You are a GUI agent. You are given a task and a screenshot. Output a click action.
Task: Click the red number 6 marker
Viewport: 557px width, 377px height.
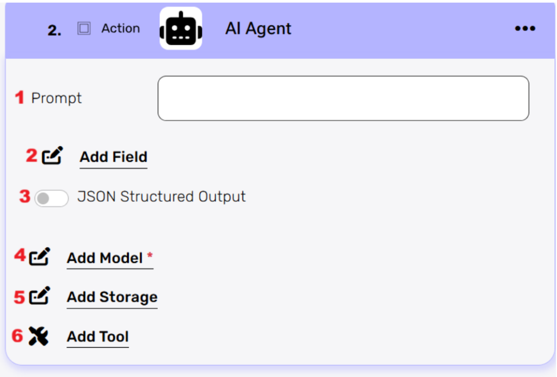click(18, 336)
